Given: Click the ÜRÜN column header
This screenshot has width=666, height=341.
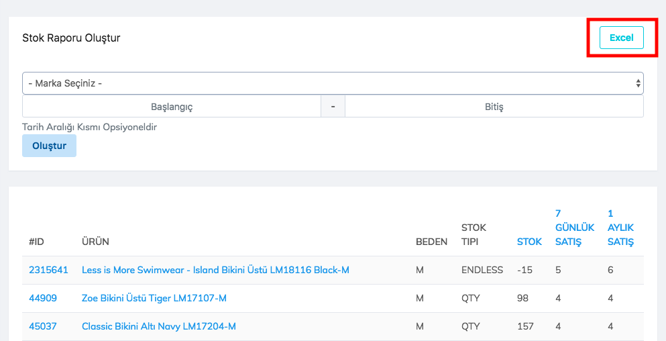Looking at the screenshot, I should coord(95,242).
